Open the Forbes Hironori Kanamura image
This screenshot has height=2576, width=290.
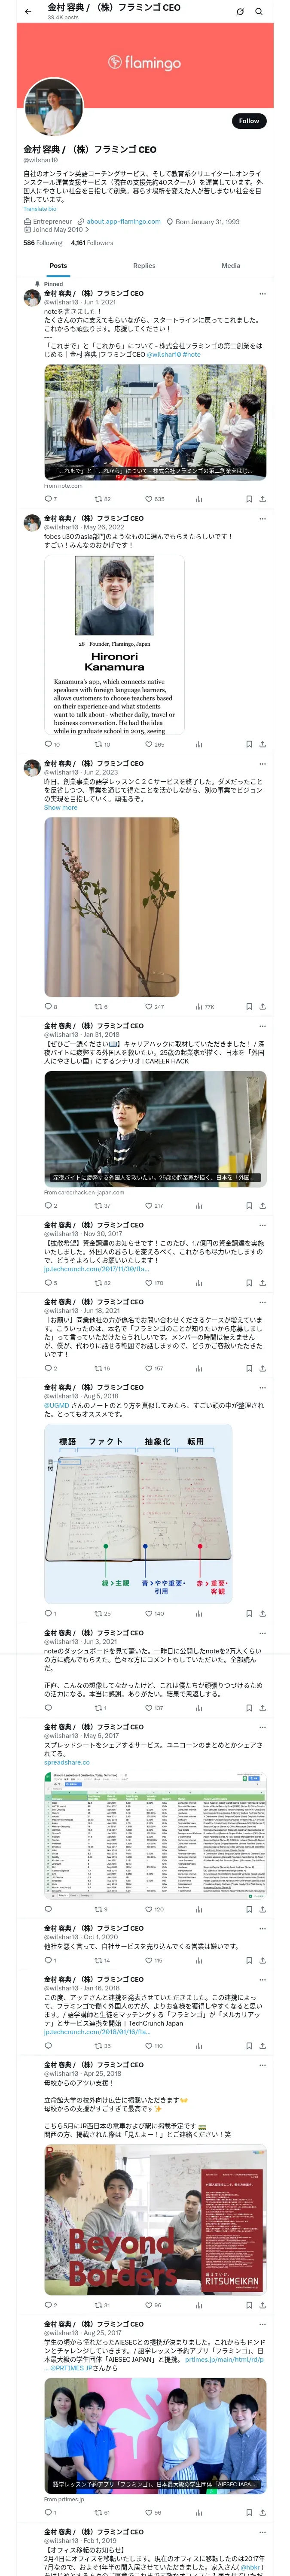(114, 646)
